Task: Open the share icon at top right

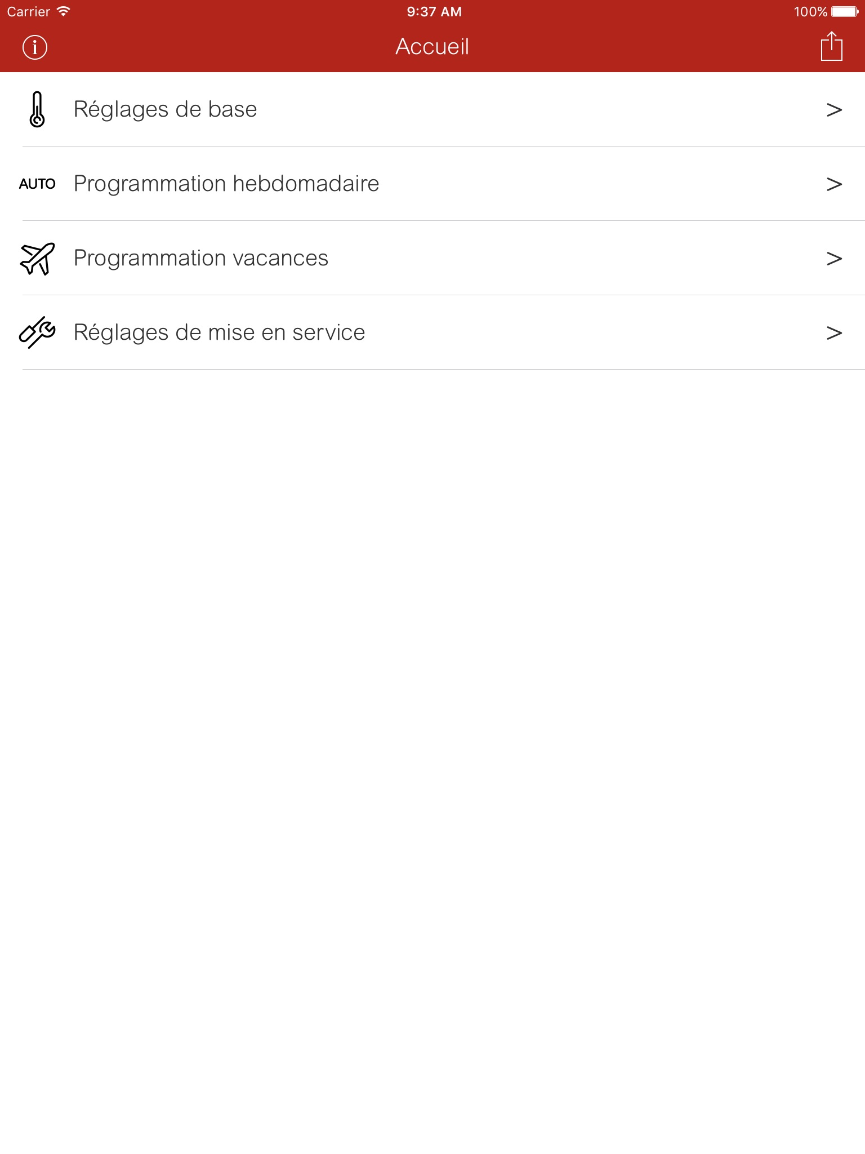Action: (831, 46)
